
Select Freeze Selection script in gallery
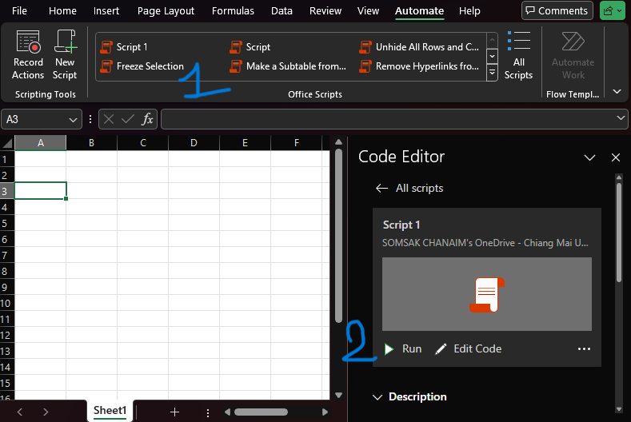142,66
